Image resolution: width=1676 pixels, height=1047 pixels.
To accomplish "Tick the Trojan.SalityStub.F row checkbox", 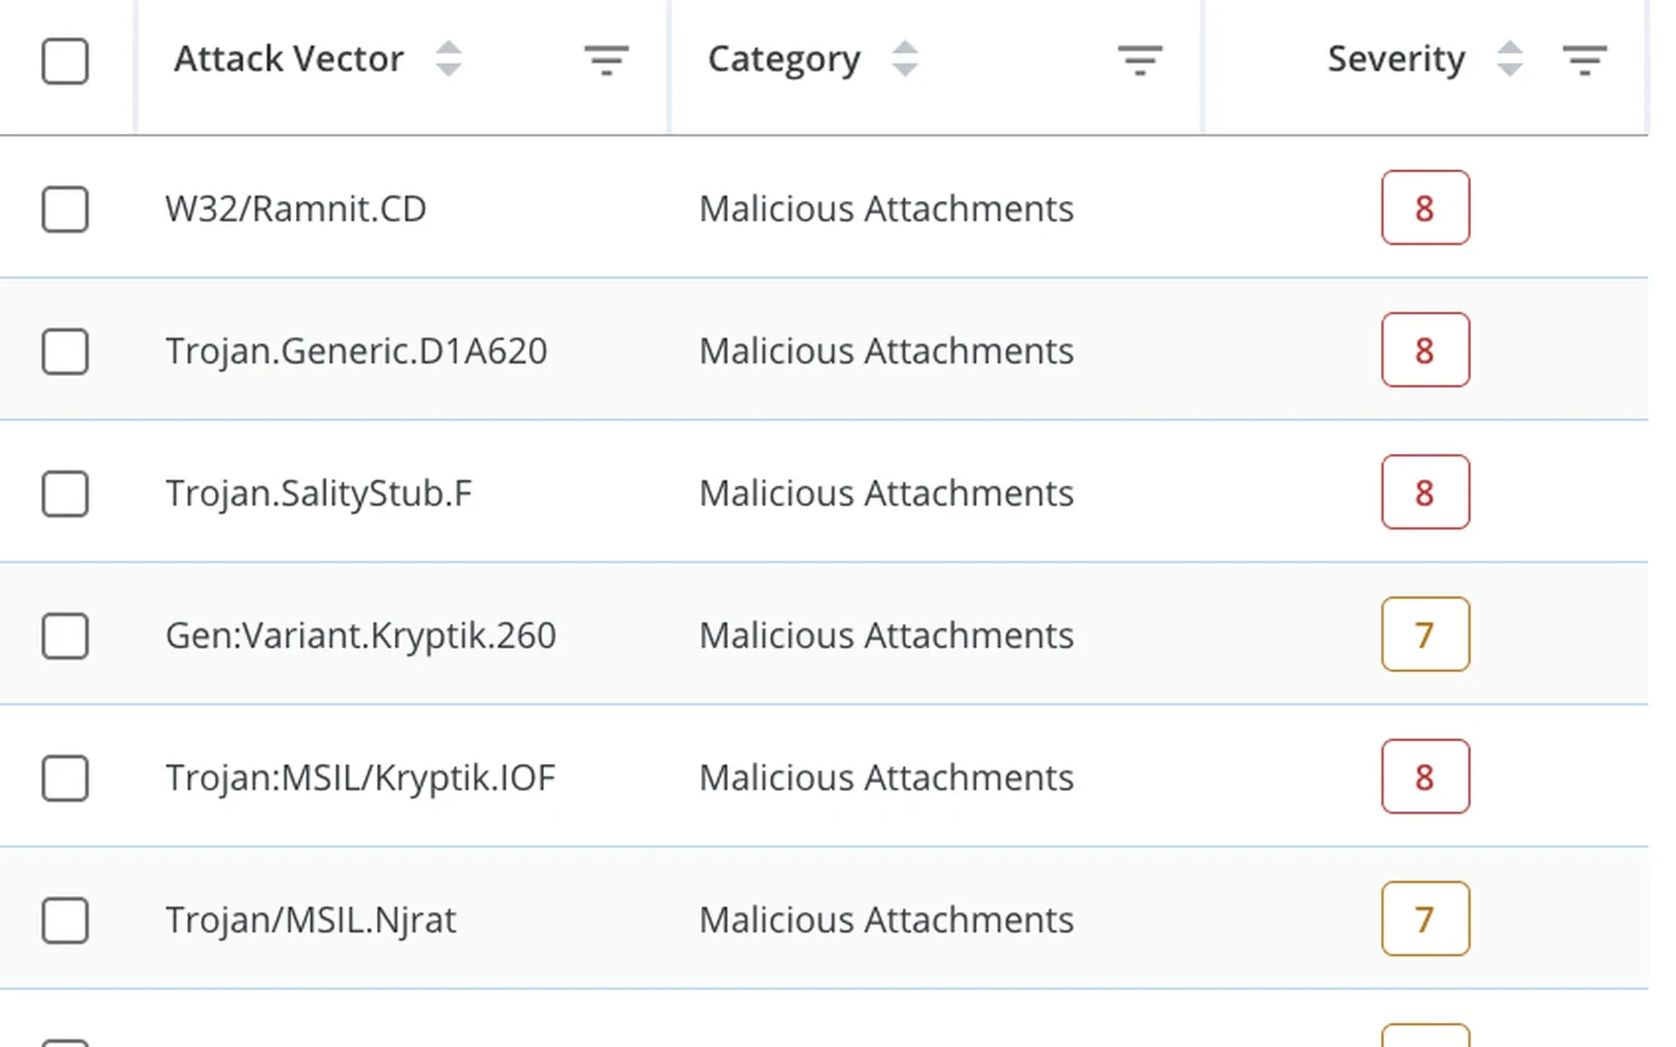I will [65, 493].
